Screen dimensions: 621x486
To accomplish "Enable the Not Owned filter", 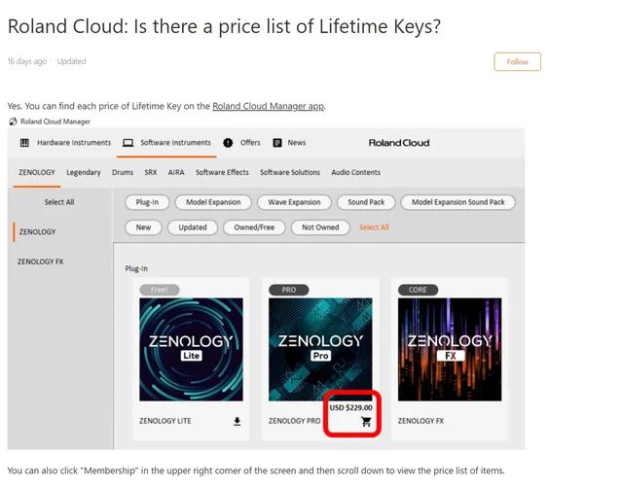I will [x=320, y=227].
